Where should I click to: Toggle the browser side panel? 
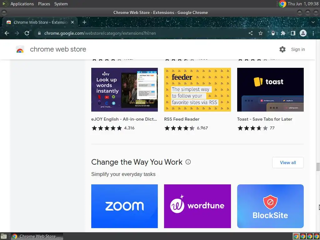(293, 33)
